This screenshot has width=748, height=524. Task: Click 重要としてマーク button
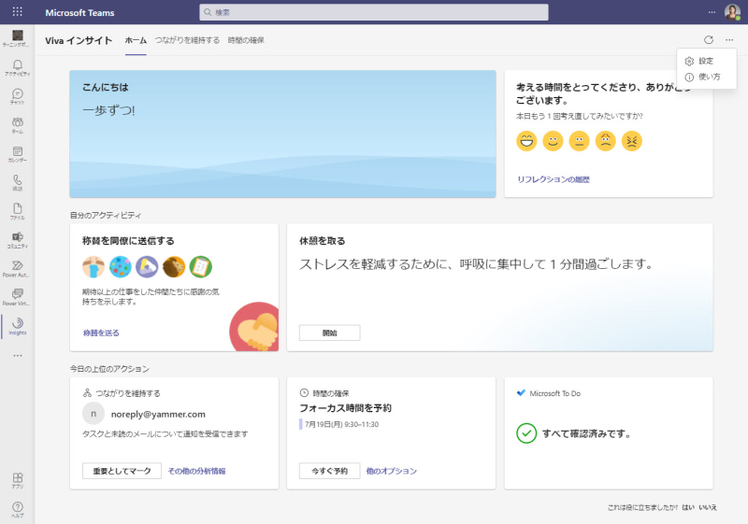pyautogui.click(x=122, y=471)
